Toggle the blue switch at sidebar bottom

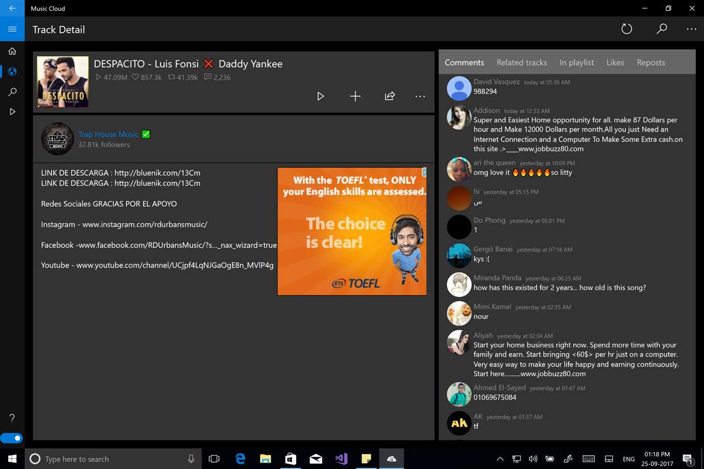coord(11,438)
